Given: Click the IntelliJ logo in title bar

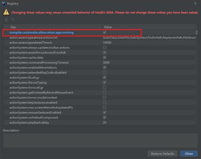Looking at the screenshot, I should coord(3,3).
